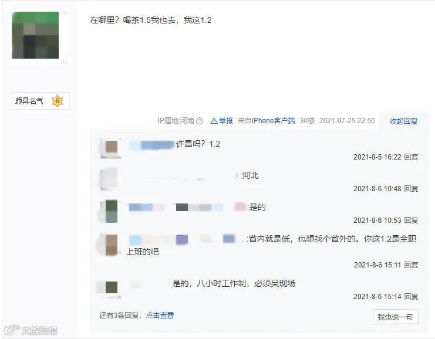Open avatar of the 许昌吗 commenter

click(112, 147)
